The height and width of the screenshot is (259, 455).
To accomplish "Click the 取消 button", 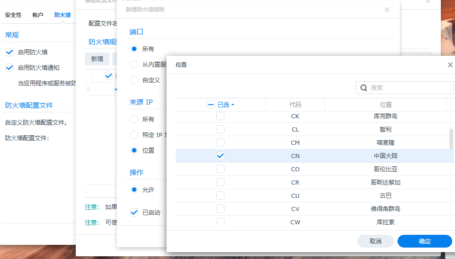I will 375,241.
